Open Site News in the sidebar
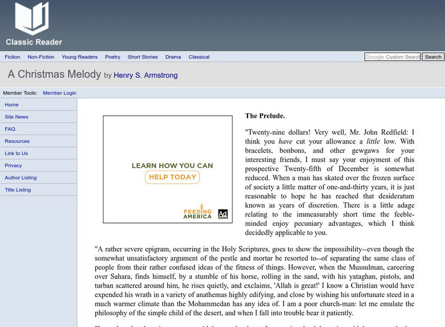This screenshot has height=327, width=445. [17, 117]
